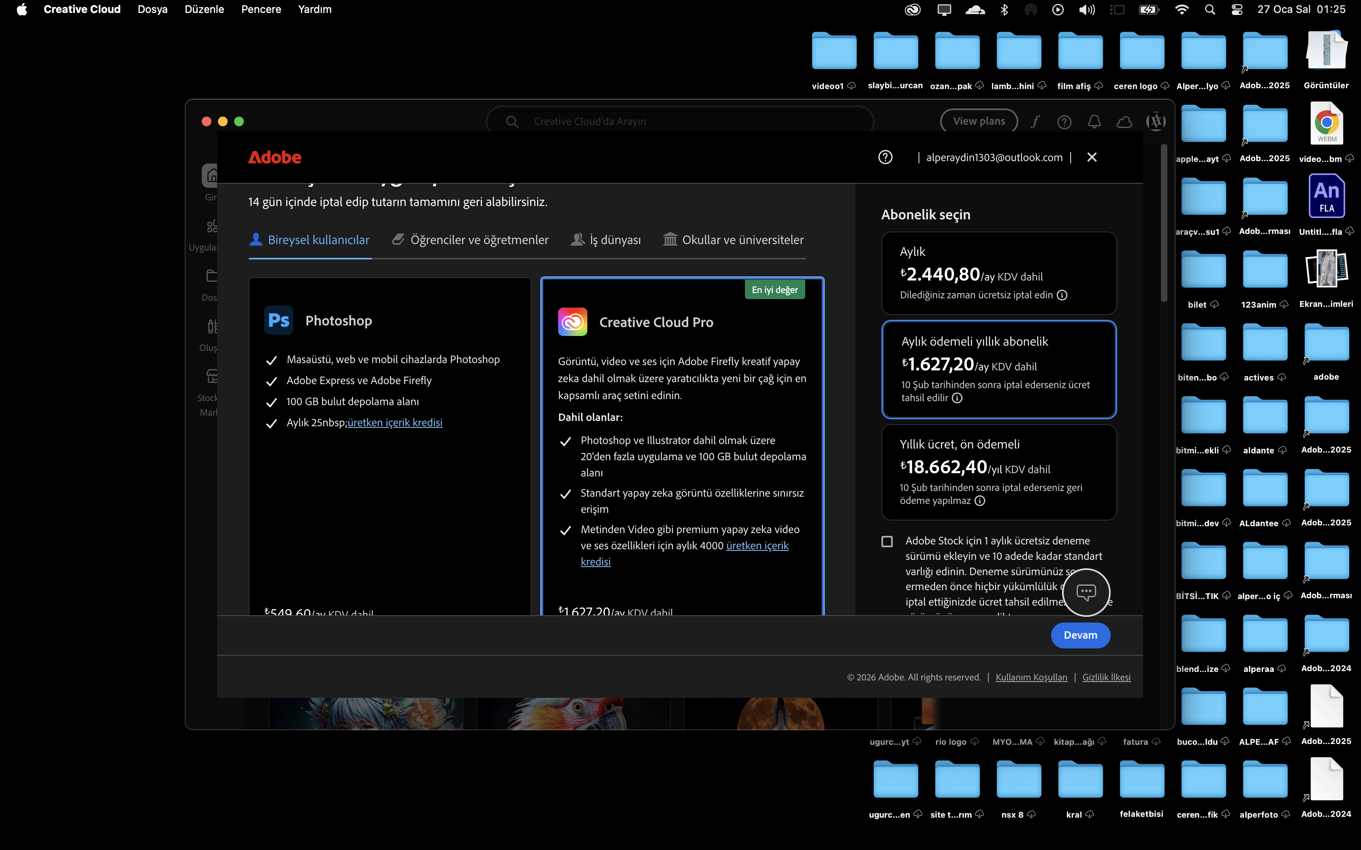Screen dimensions: 1361x850
Task: Open Gizlilik İlkesi link
Action: [1106, 678]
